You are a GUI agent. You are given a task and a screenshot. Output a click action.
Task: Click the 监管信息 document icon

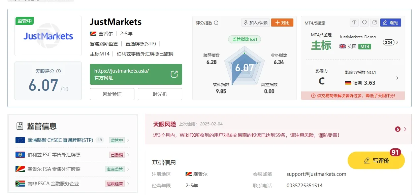coord(20,126)
